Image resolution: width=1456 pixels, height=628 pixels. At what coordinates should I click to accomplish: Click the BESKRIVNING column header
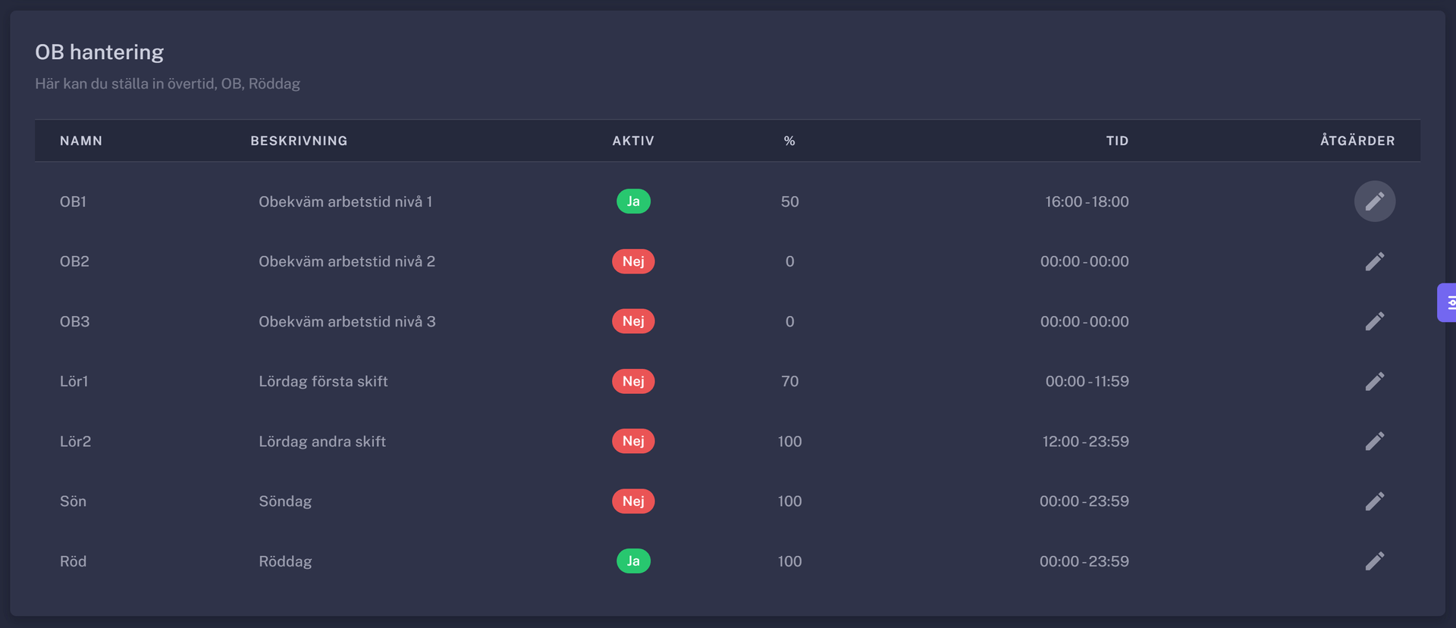pyautogui.click(x=299, y=141)
